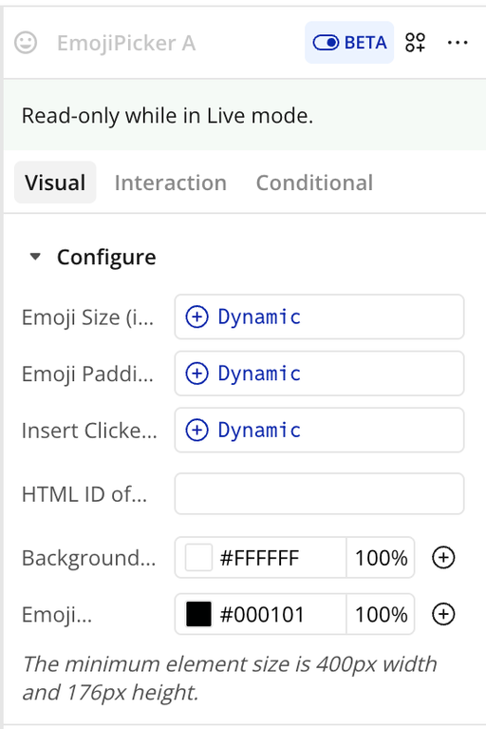Click the plus icon in Emoji Size field
Screen dimensions: 486x729
click(196, 317)
